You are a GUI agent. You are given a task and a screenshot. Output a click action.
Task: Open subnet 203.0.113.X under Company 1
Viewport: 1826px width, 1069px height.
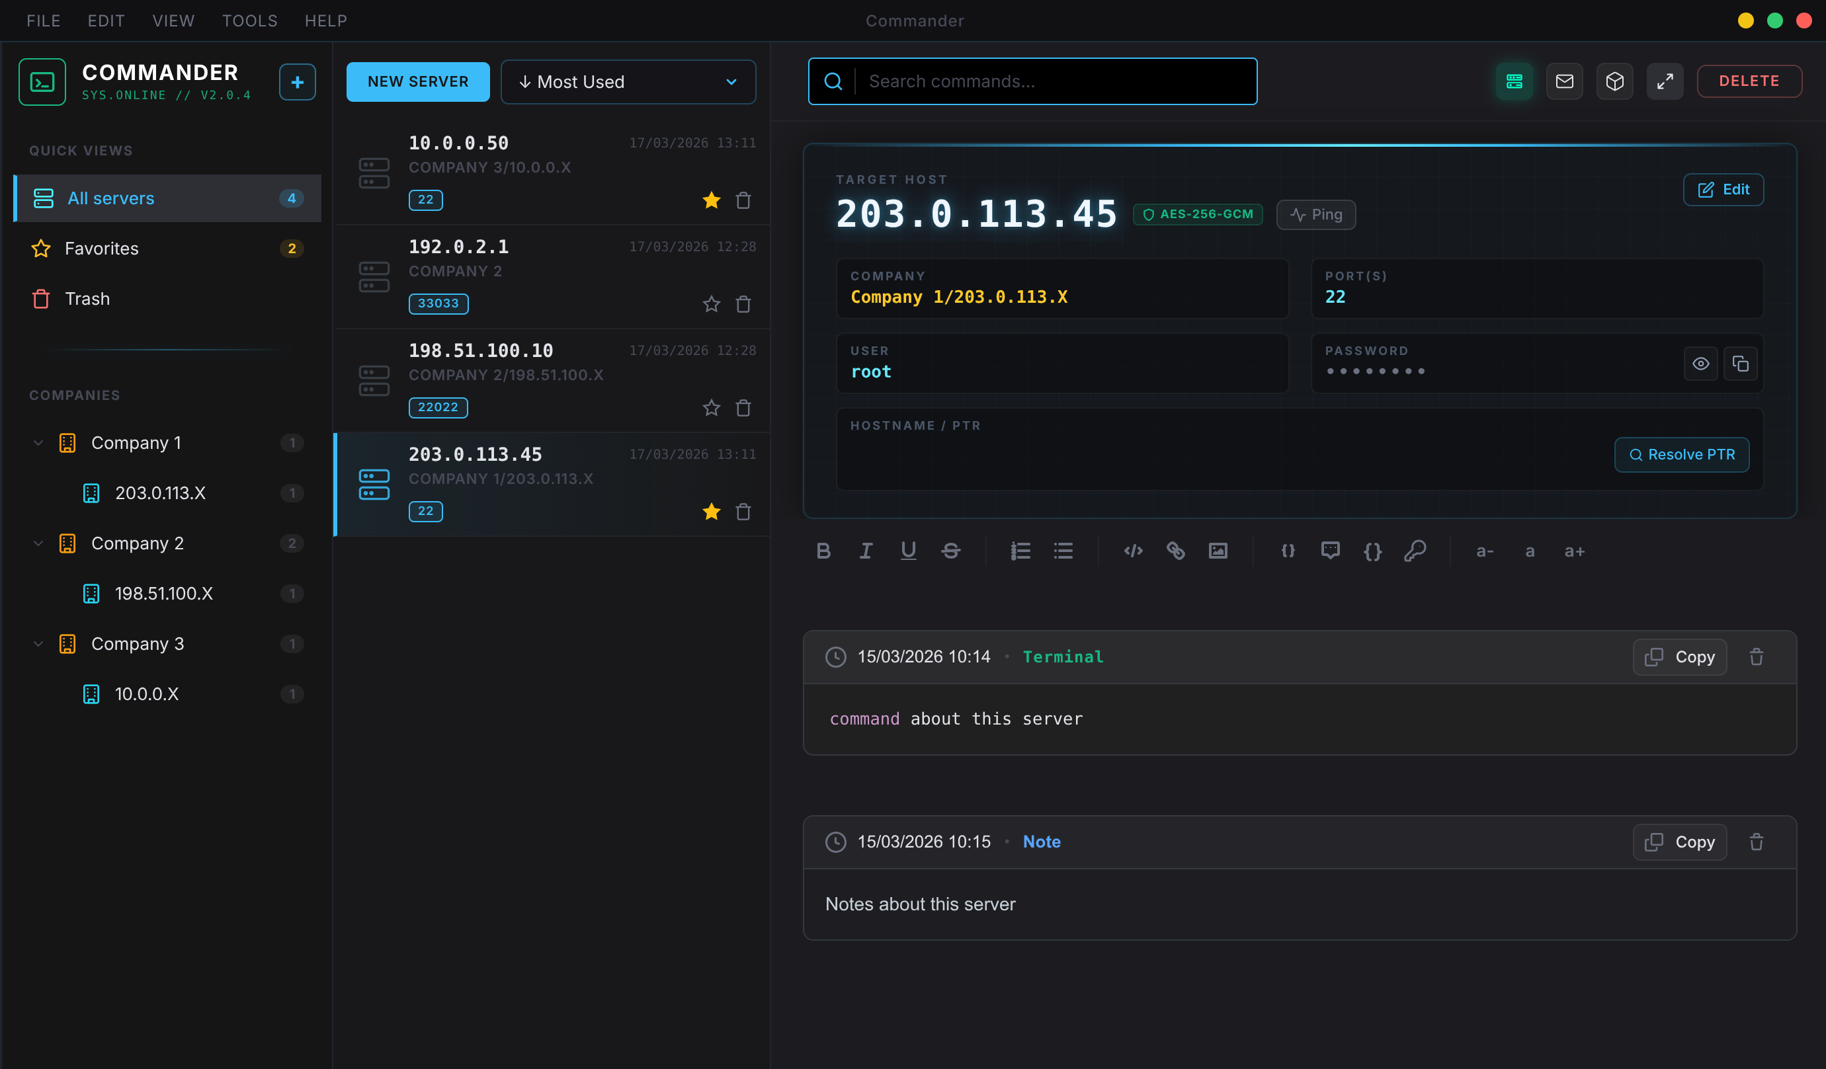point(167,493)
